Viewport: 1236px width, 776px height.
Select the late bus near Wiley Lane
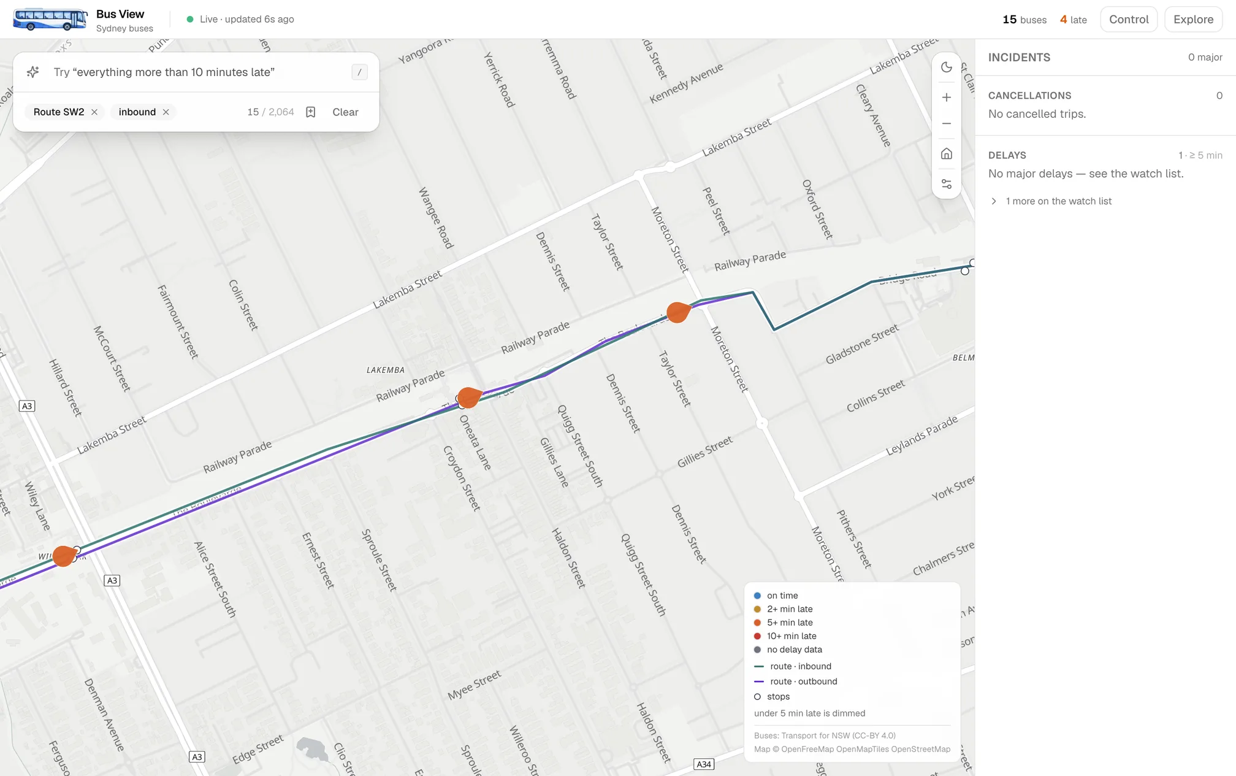[64, 556]
